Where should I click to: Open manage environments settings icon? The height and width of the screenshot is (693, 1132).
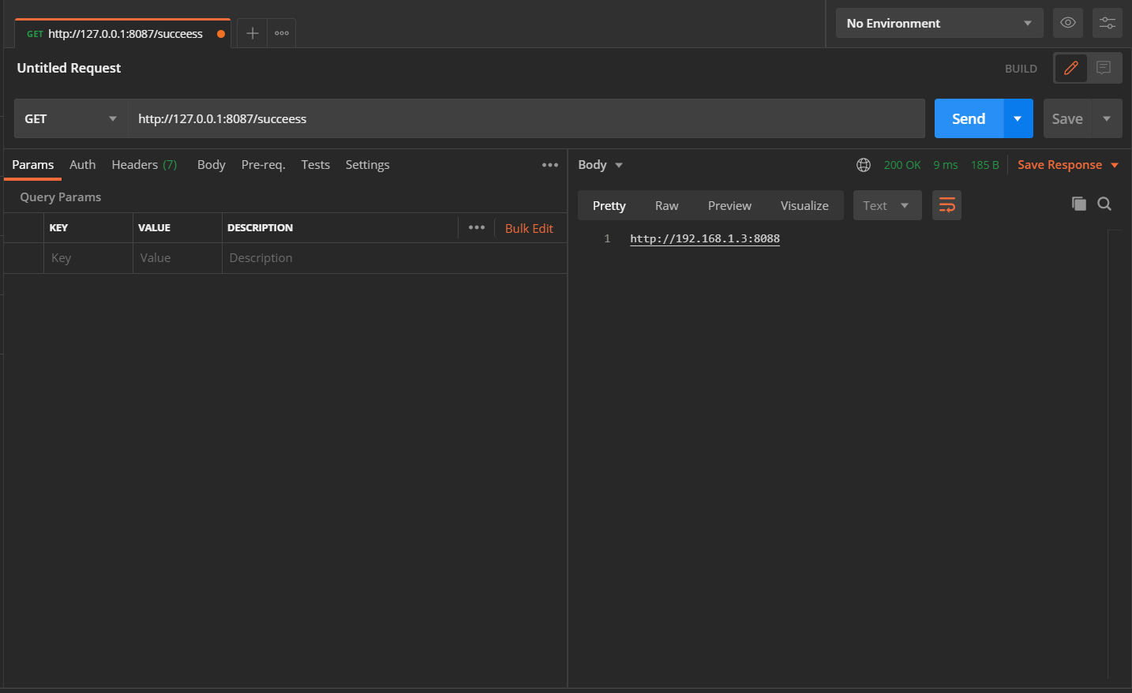[1108, 23]
